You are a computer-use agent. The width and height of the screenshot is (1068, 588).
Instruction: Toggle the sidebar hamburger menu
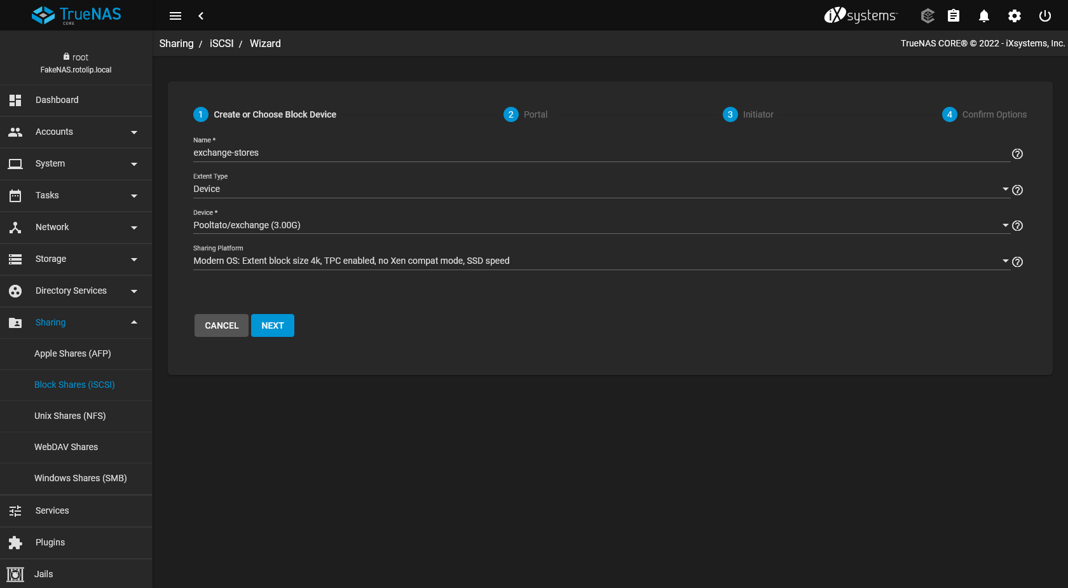(175, 15)
